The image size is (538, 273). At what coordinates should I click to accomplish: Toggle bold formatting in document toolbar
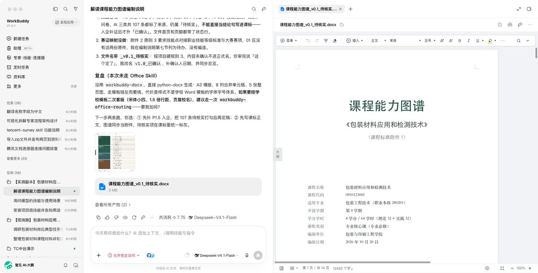(x=460, y=40)
